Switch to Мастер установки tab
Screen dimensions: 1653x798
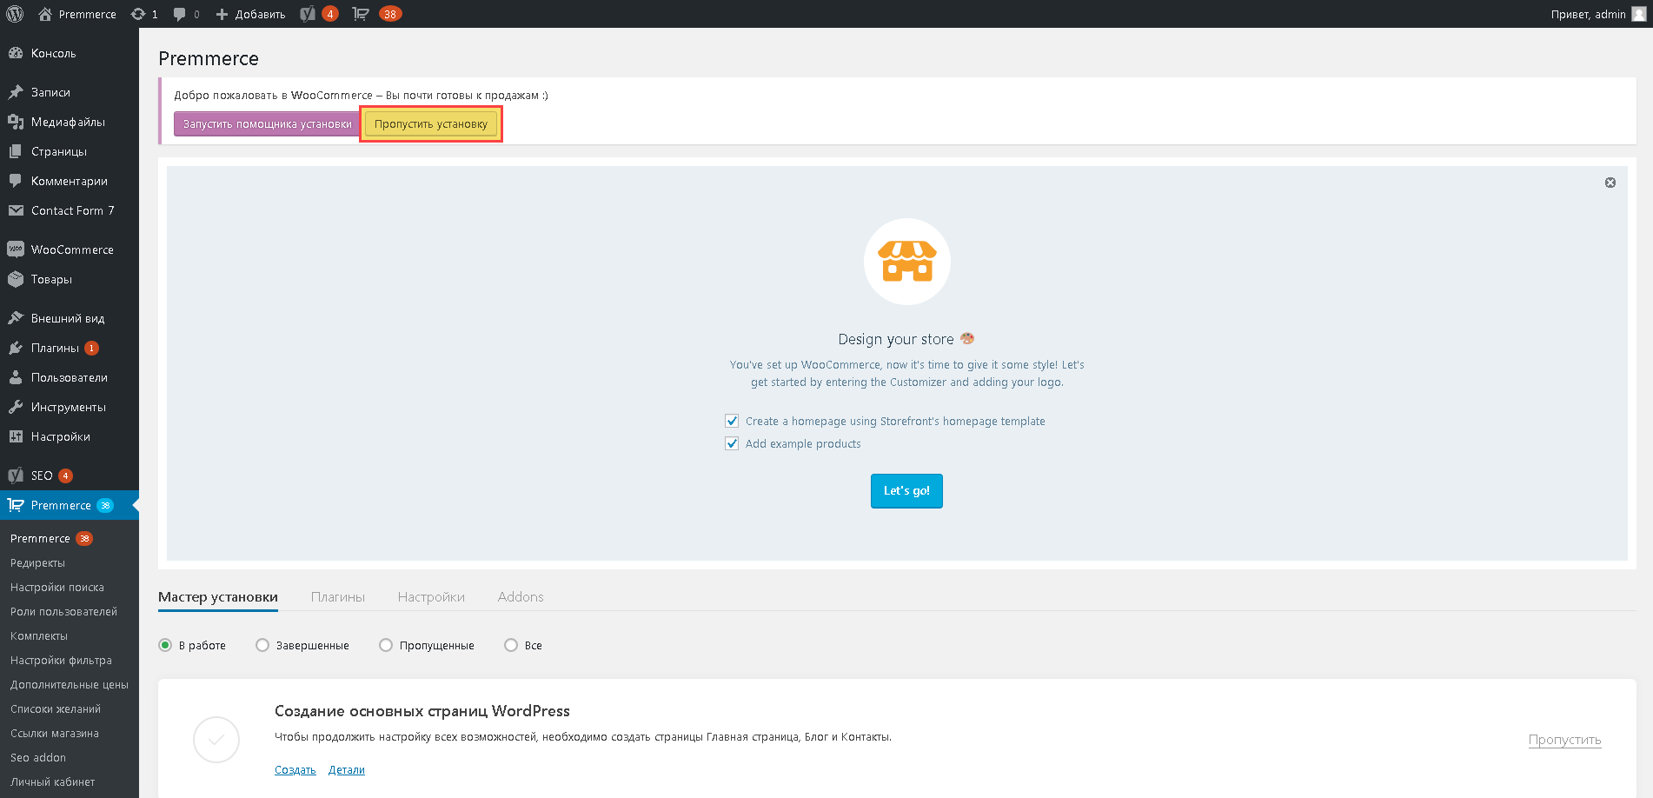point(218,597)
